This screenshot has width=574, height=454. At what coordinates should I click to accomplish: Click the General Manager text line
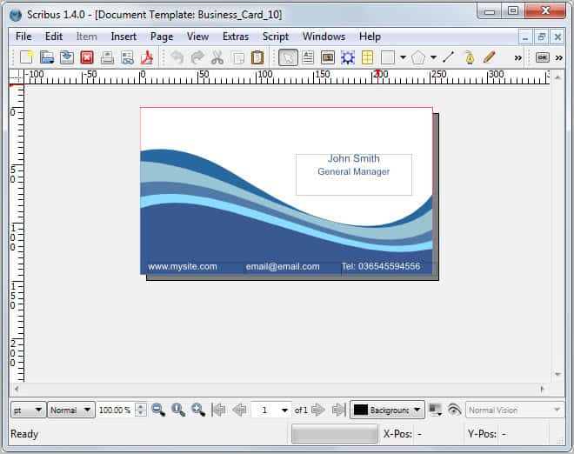click(354, 171)
